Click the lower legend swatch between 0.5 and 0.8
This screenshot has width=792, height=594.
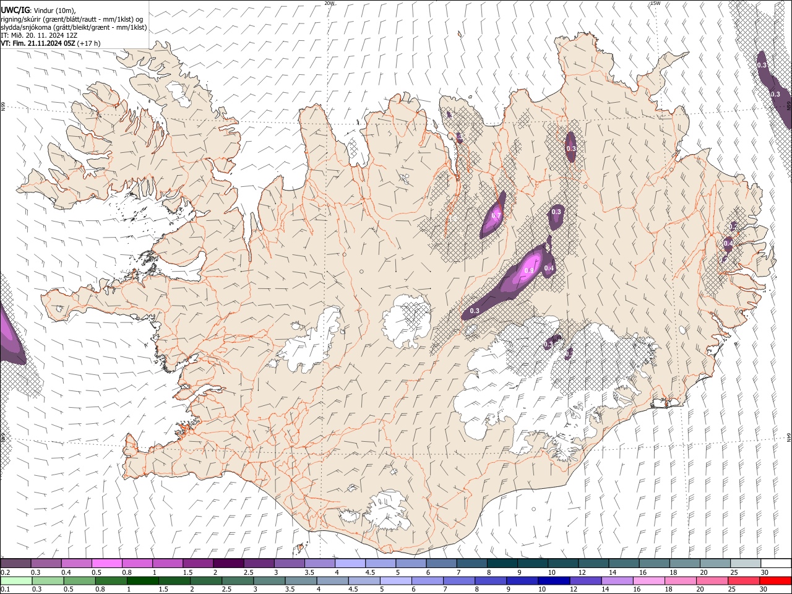(x=79, y=580)
